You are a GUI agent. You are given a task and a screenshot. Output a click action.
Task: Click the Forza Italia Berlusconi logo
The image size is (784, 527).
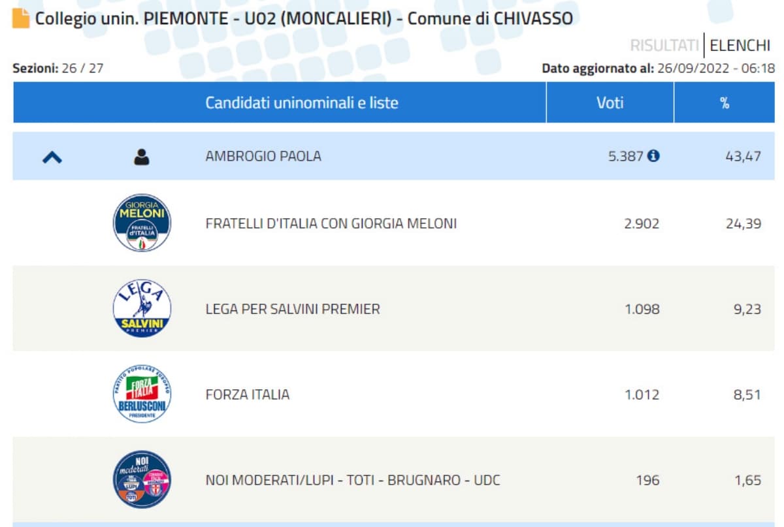[x=142, y=394]
